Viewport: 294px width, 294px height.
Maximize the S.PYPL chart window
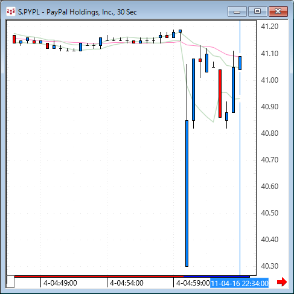pos(258,11)
